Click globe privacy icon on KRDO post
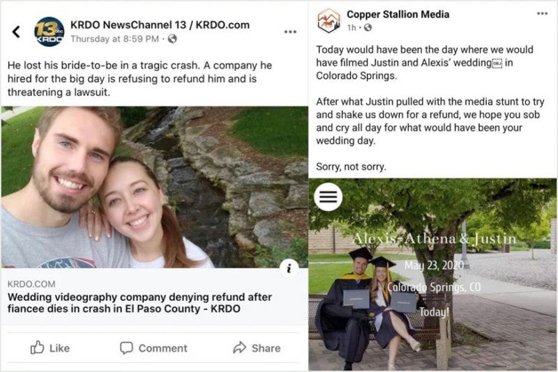 [172, 39]
